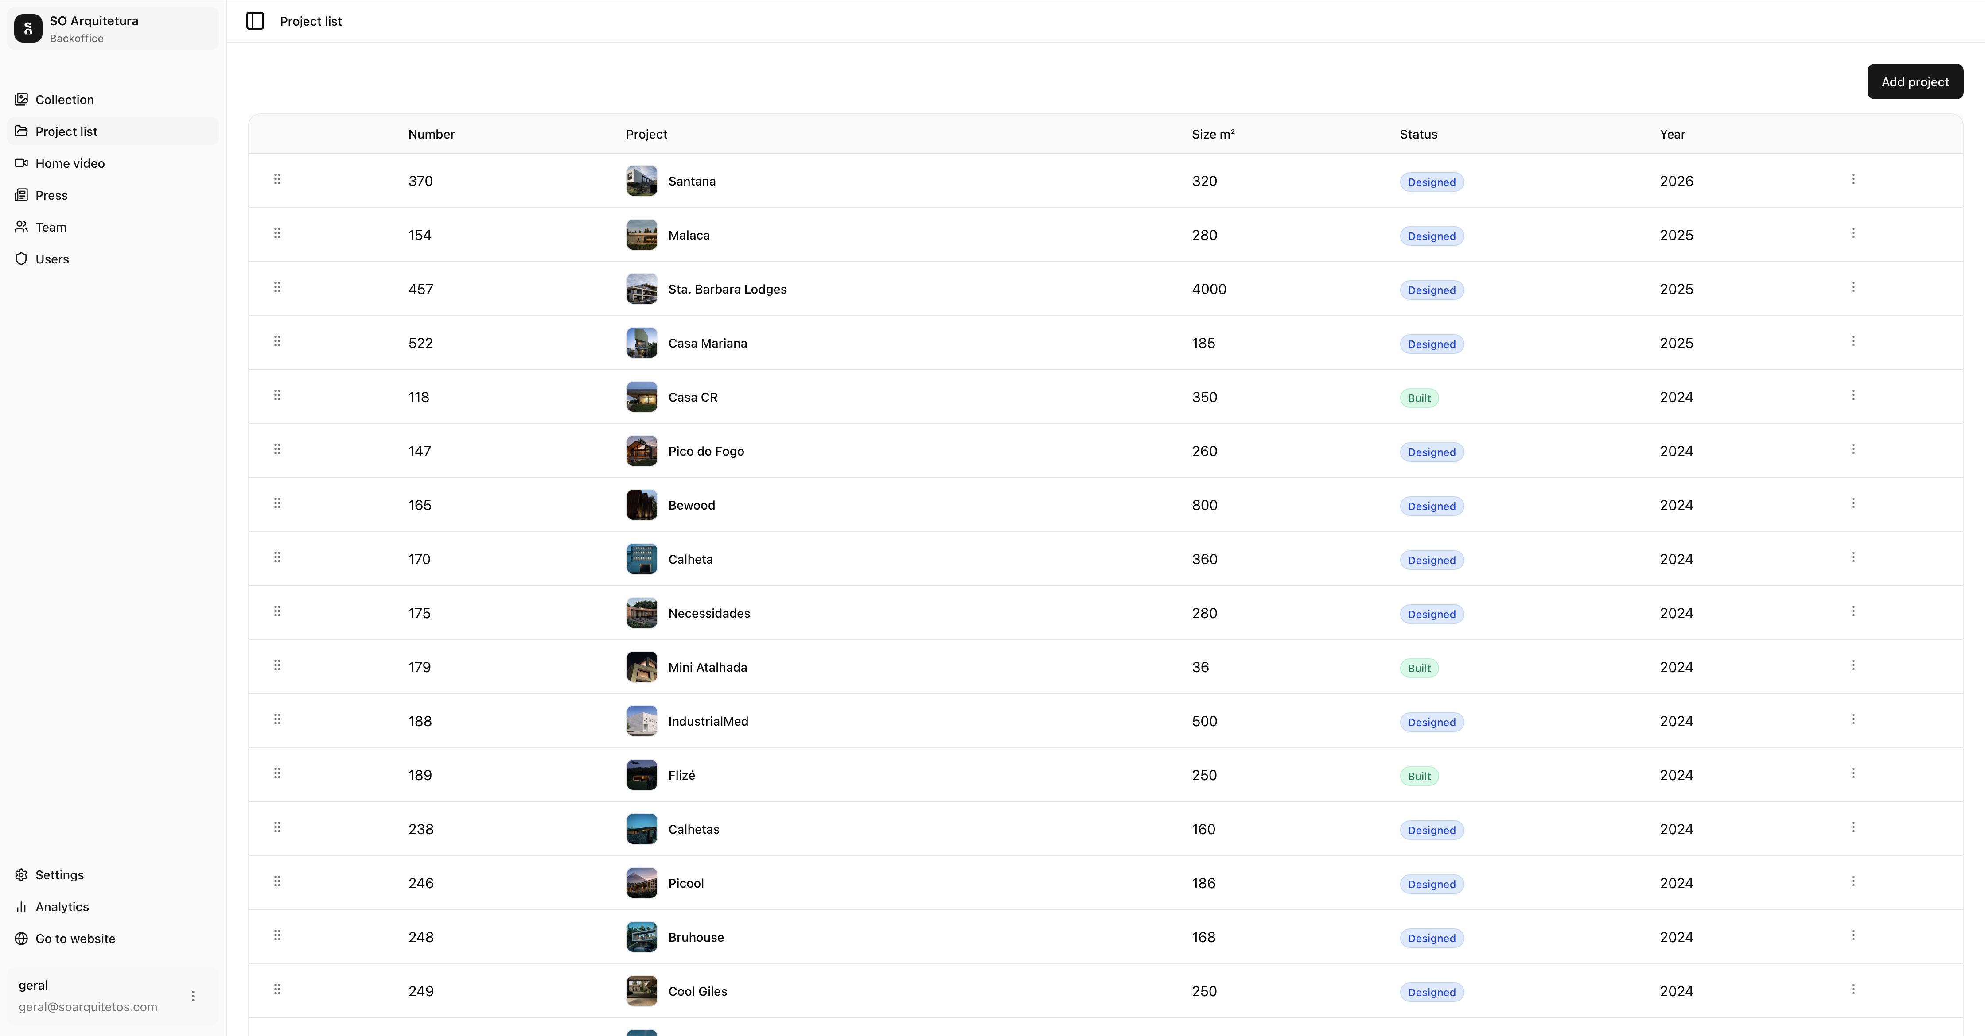
Task: Open geral account options menu
Action: (193, 996)
